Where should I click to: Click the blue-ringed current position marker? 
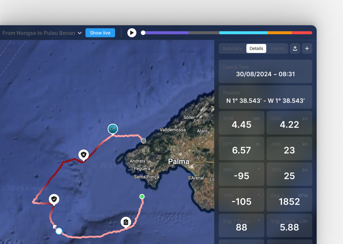click(x=59, y=231)
